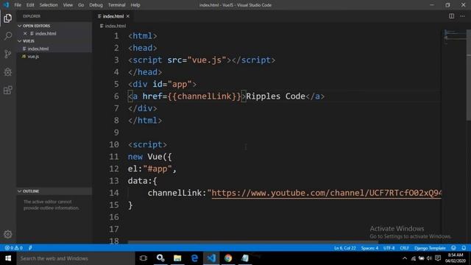This screenshot has height=265, width=471.
Task: Change language mode Django Template
Action: (x=430, y=248)
